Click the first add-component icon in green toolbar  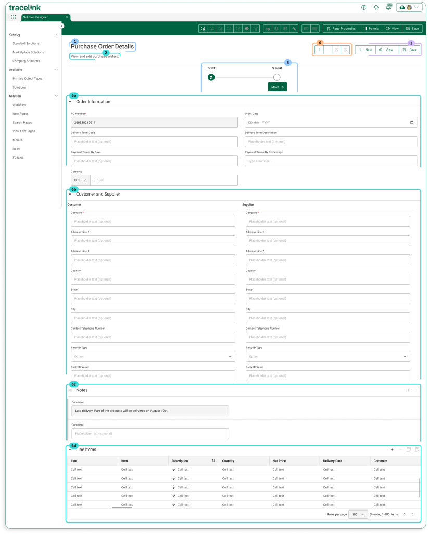point(203,29)
